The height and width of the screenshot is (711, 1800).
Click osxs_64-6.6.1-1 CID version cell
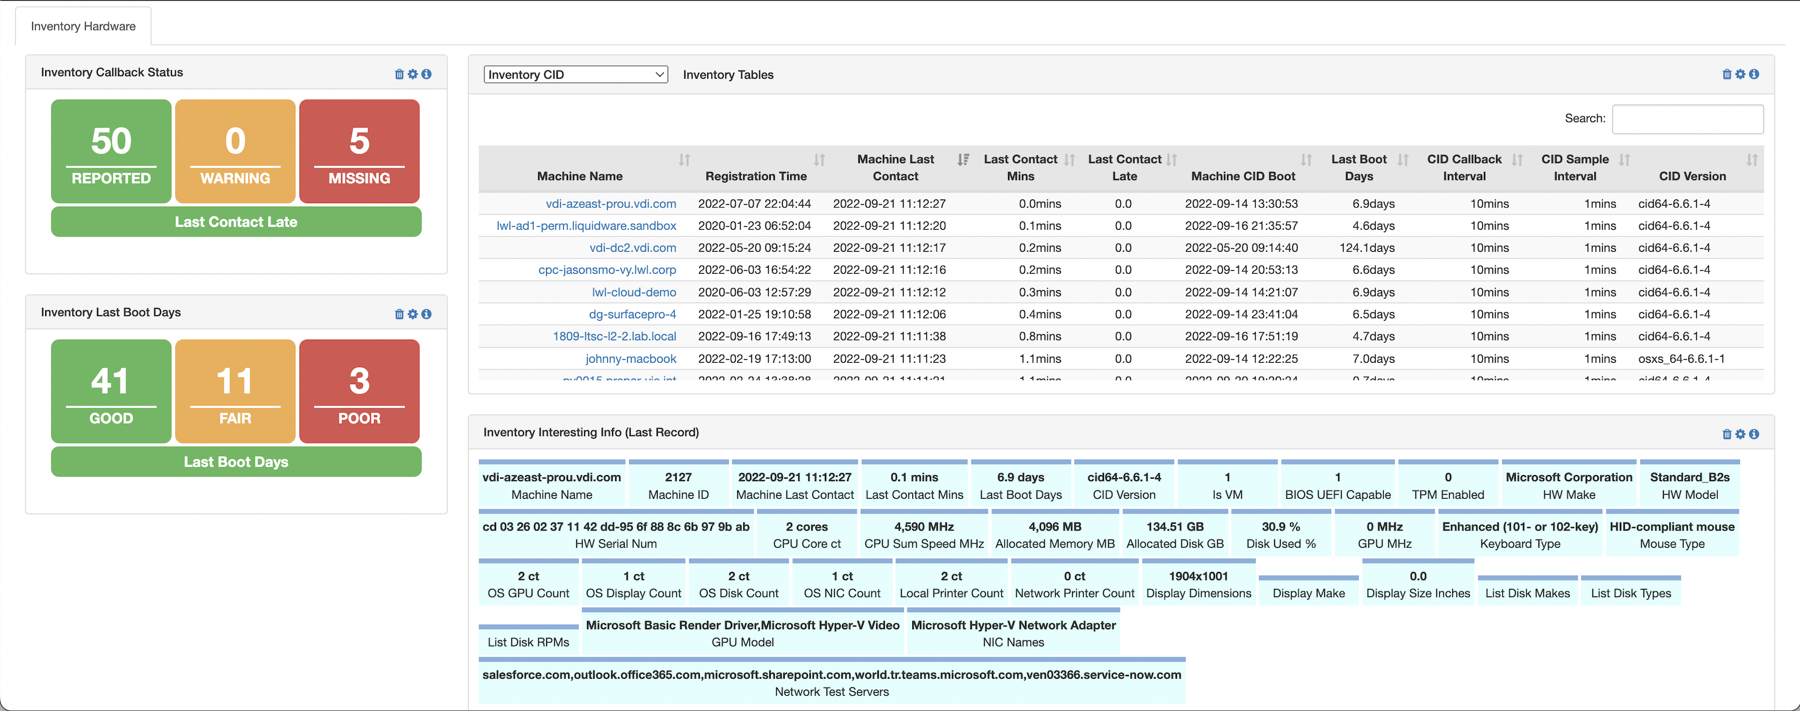(x=1681, y=359)
